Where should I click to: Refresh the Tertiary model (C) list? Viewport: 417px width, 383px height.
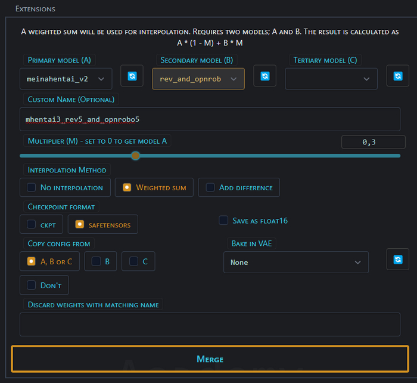pos(397,76)
